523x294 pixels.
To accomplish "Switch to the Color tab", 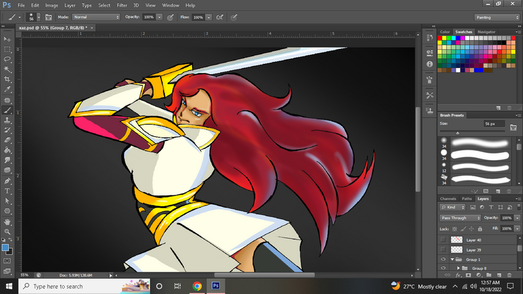I will click(445, 32).
